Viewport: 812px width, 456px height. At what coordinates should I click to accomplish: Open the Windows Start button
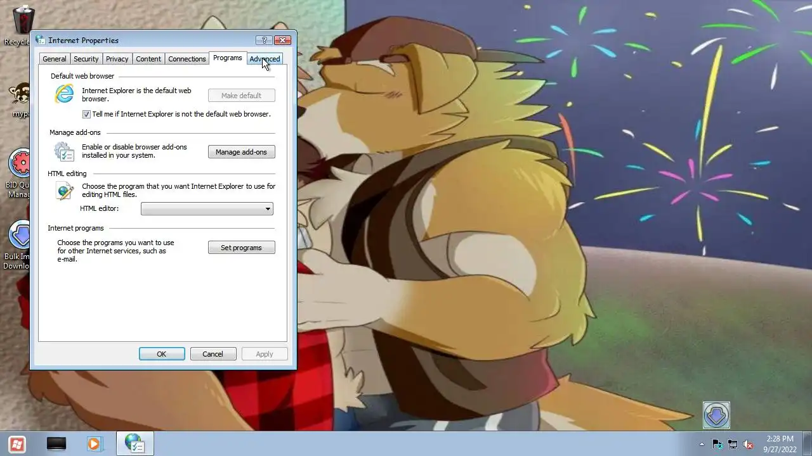tap(17, 444)
